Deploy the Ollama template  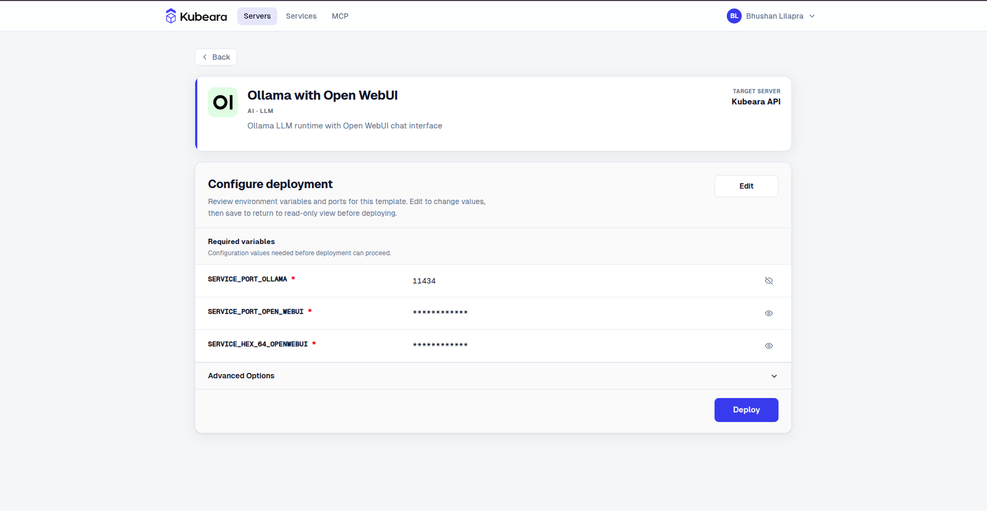747,410
